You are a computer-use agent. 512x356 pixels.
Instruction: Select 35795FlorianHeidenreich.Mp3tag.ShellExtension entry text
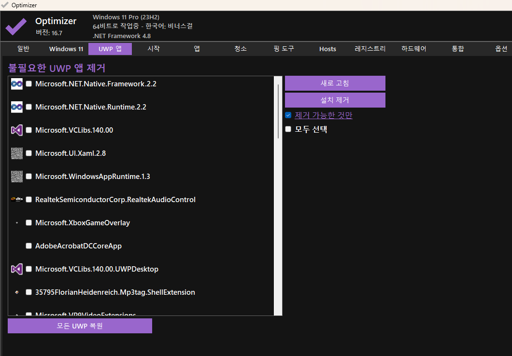click(115, 292)
